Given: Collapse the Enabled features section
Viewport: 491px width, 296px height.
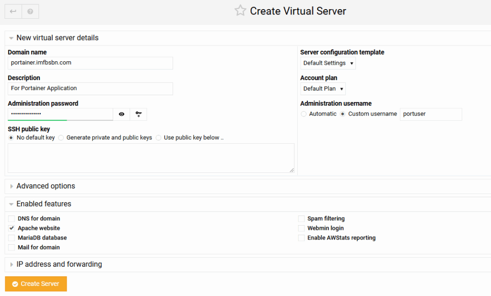Looking at the screenshot, I should pos(44,204).
